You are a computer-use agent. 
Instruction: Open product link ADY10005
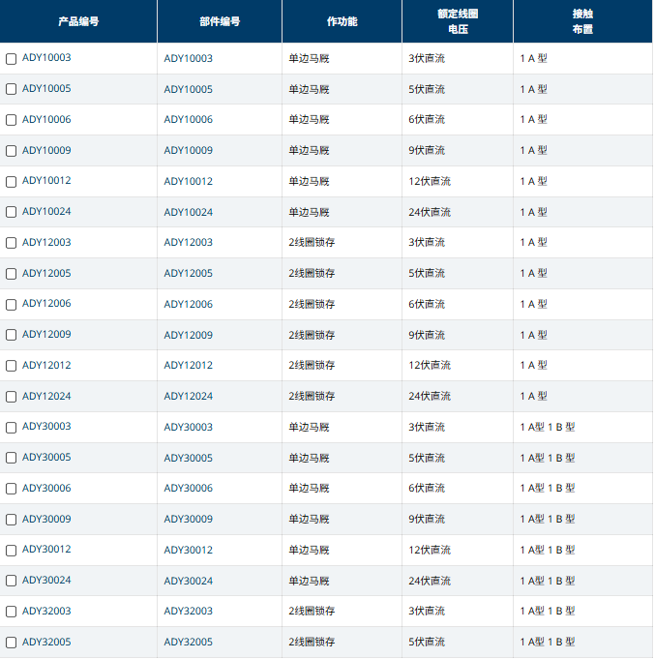46,89
